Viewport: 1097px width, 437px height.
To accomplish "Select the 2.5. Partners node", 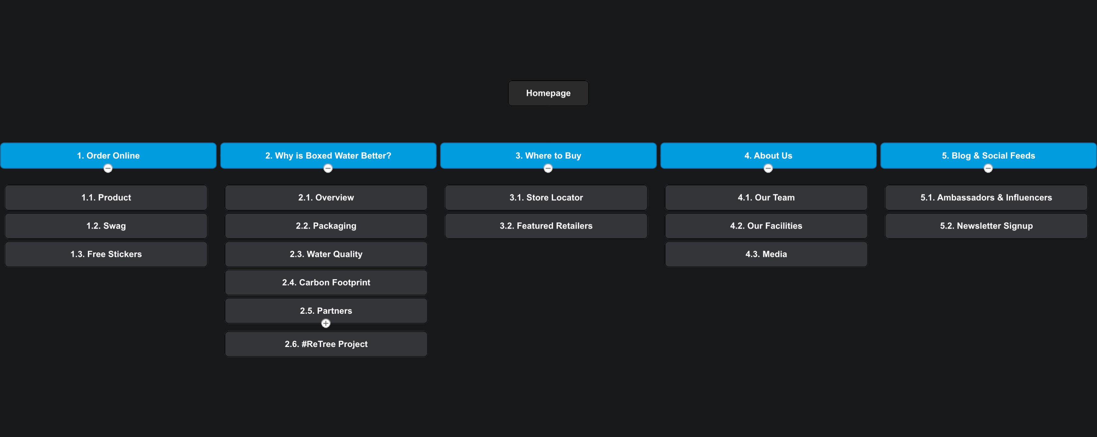I will tap(326, 310).
